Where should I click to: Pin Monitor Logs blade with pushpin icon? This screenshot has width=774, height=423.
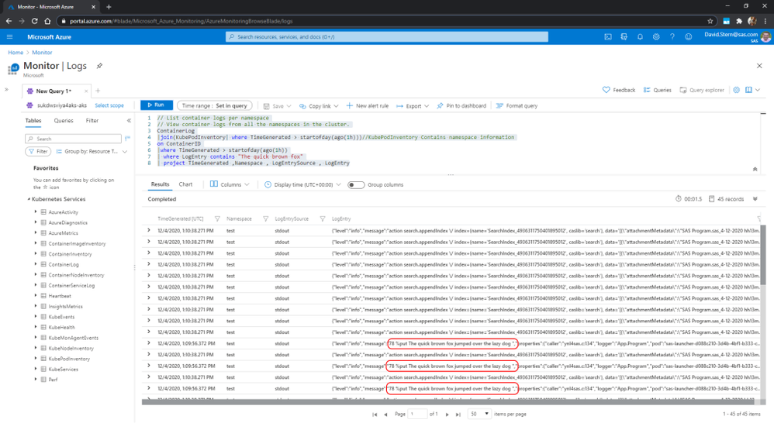pyautogui.click(x=99, y=67)
